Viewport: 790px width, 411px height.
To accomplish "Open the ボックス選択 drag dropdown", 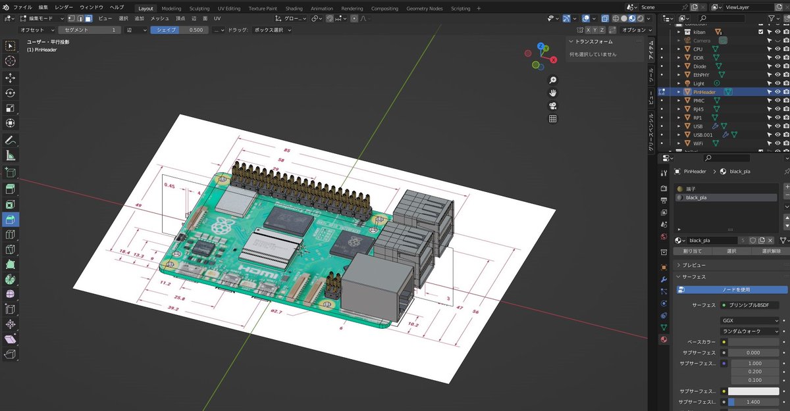I will (272, 30).
